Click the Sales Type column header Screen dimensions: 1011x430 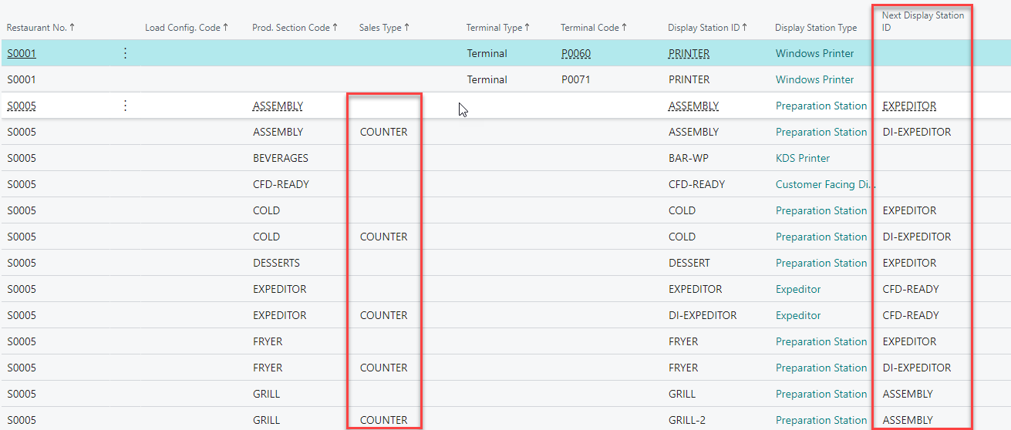(x=384, y=28)
